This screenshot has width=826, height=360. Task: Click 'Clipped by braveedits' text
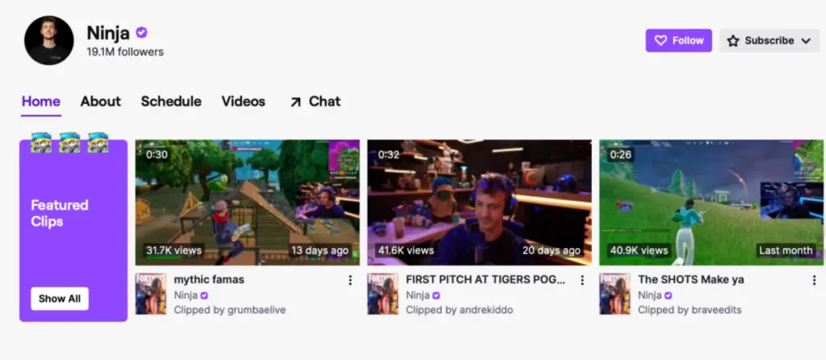[690, 310]
